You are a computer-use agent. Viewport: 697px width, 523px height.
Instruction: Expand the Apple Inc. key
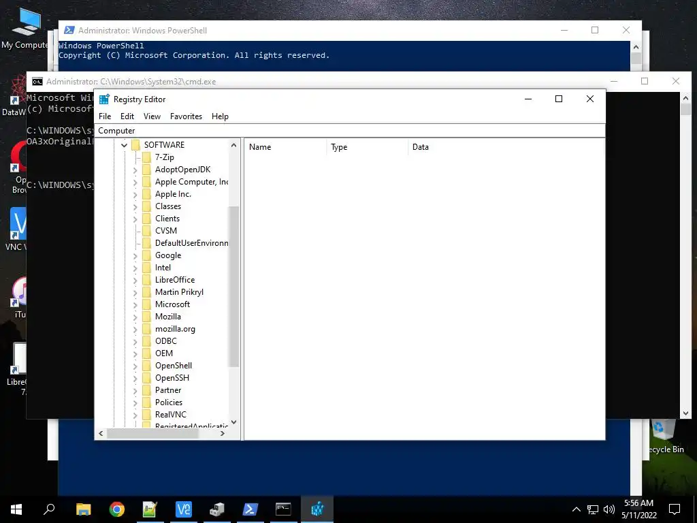(135, 194)
